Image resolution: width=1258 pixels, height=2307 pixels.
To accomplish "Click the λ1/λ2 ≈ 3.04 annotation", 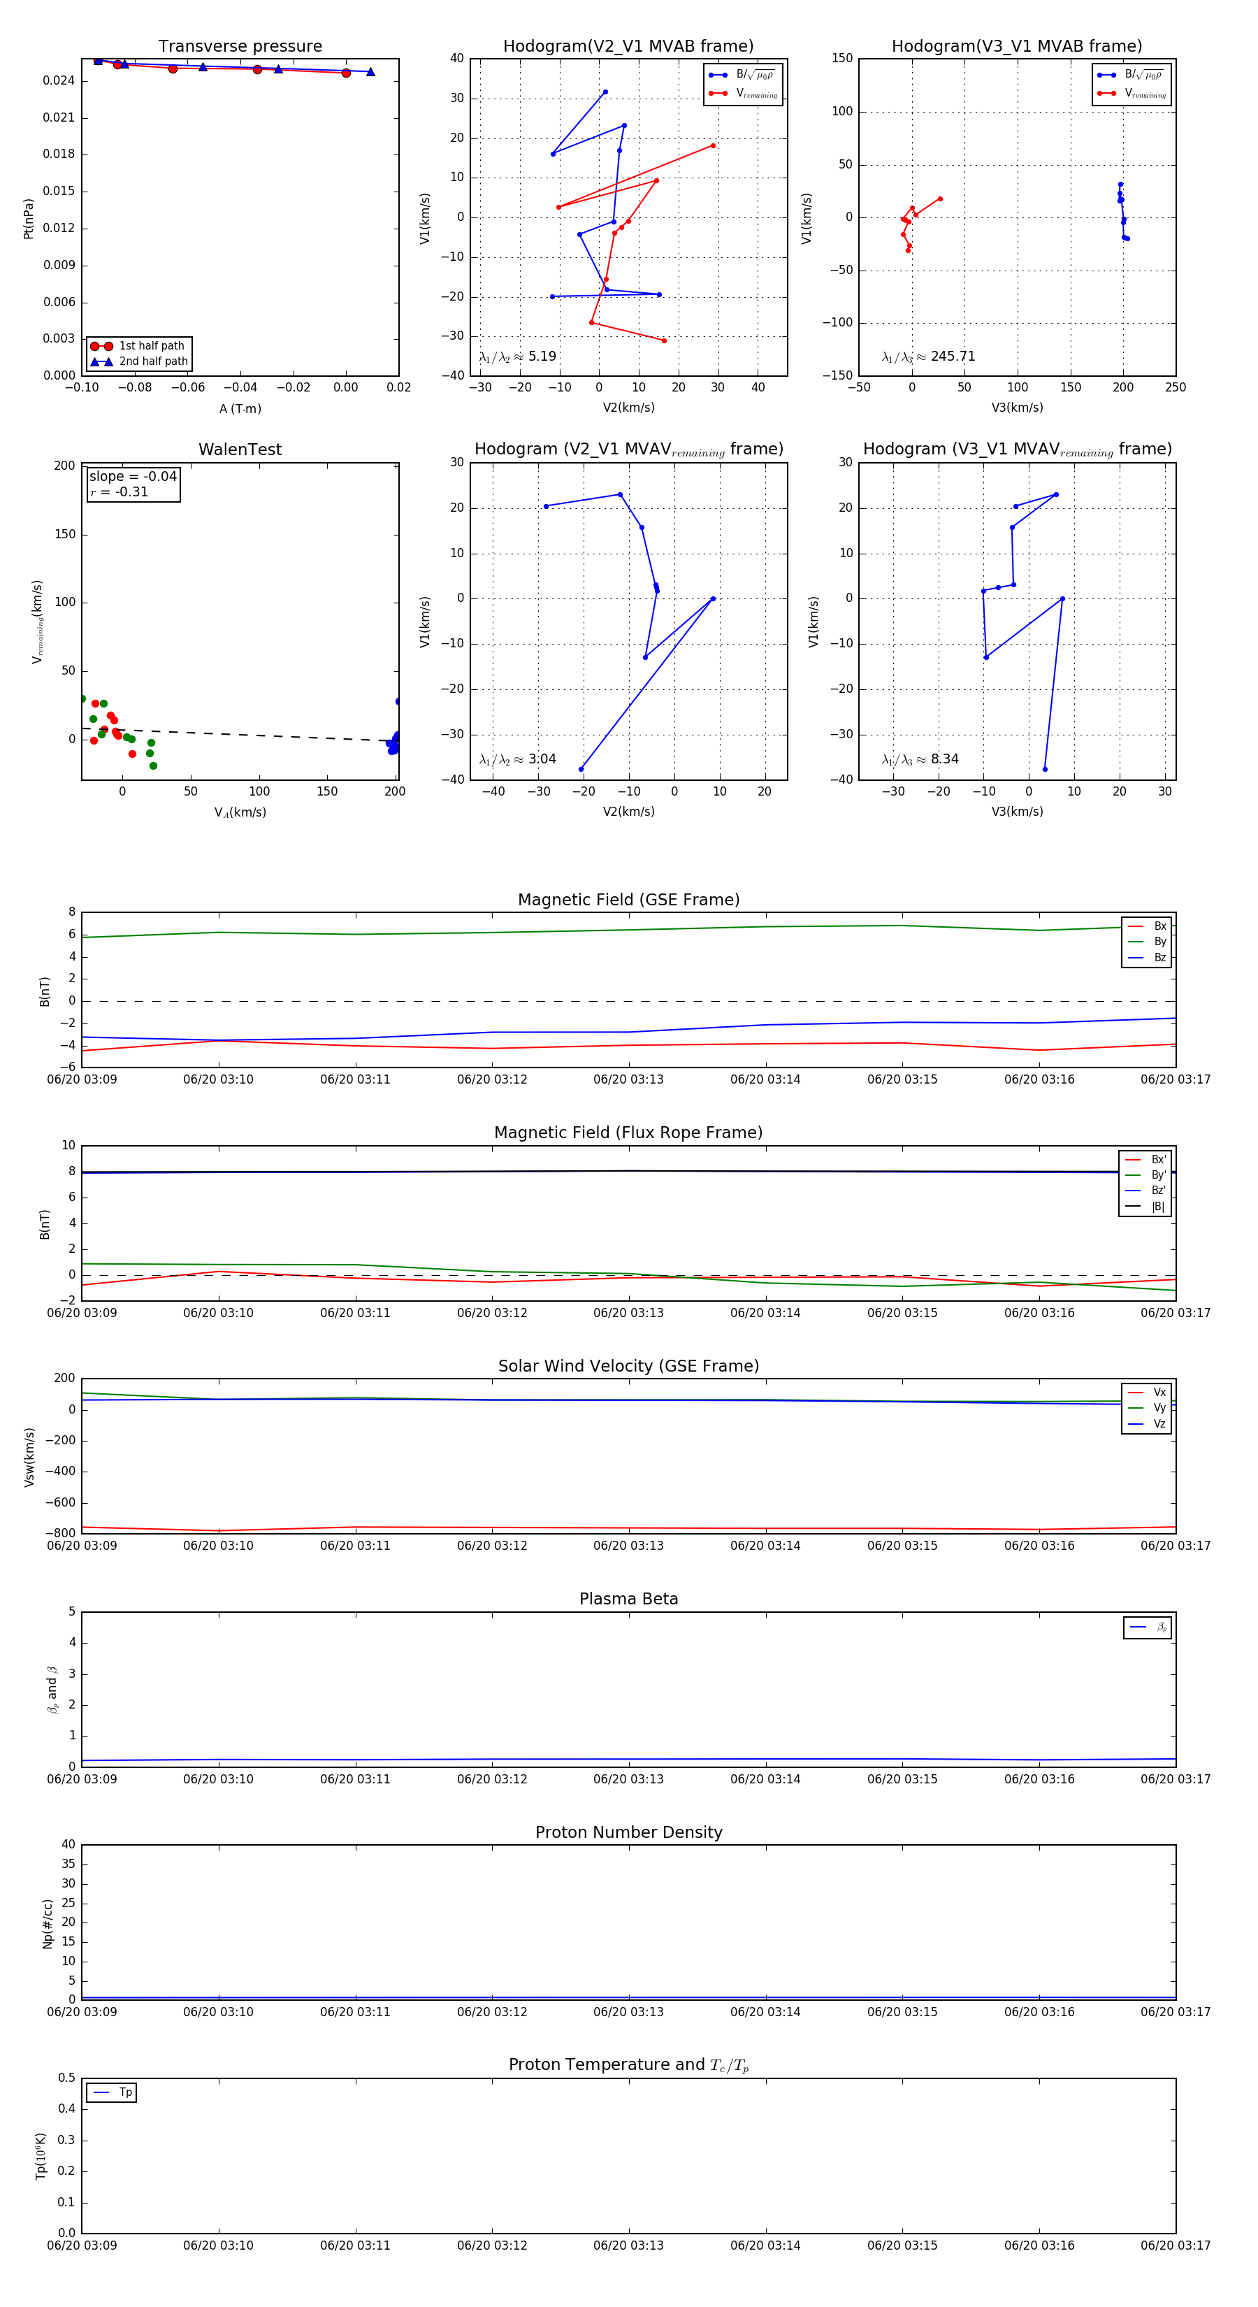I will [517, 759].
